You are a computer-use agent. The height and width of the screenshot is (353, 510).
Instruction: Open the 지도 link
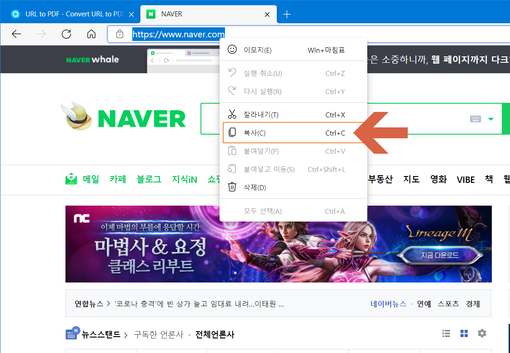[411, 179]
